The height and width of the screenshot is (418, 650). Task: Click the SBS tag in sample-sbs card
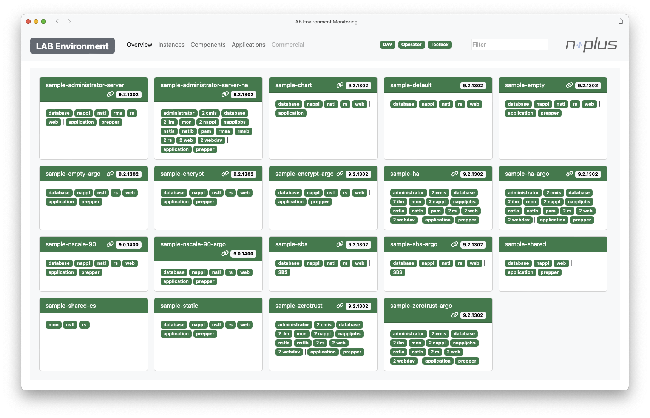coord(283,272)
